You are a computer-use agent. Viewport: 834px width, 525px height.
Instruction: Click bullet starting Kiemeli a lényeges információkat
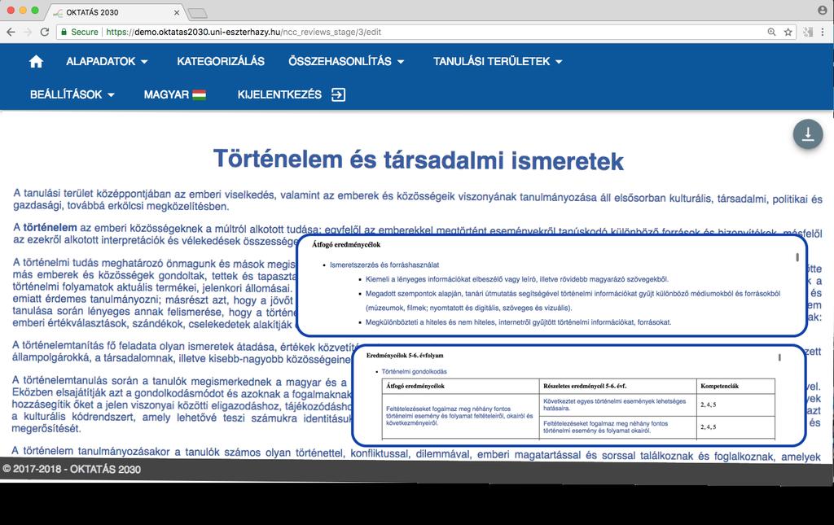[x=516, y=279]
